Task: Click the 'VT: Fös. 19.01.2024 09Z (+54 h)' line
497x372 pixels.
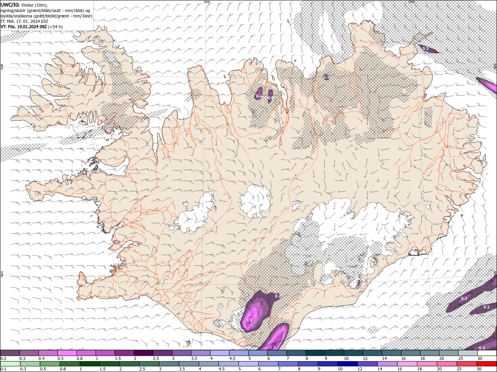Action: (x=31, y=27)
